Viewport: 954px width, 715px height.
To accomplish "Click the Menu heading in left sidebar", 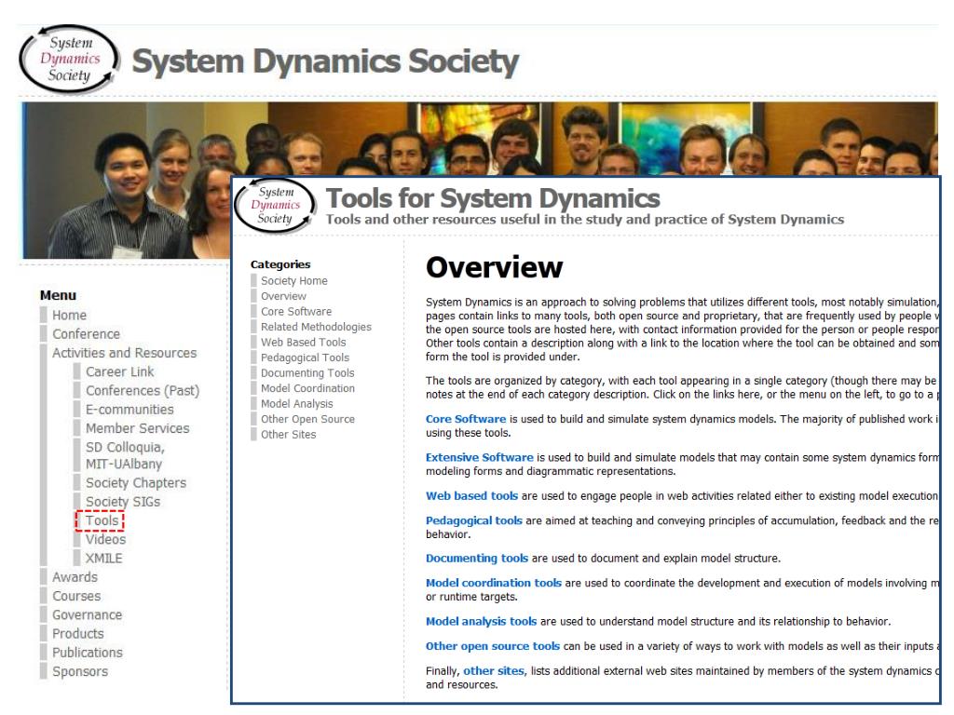I will coord(58,295).
